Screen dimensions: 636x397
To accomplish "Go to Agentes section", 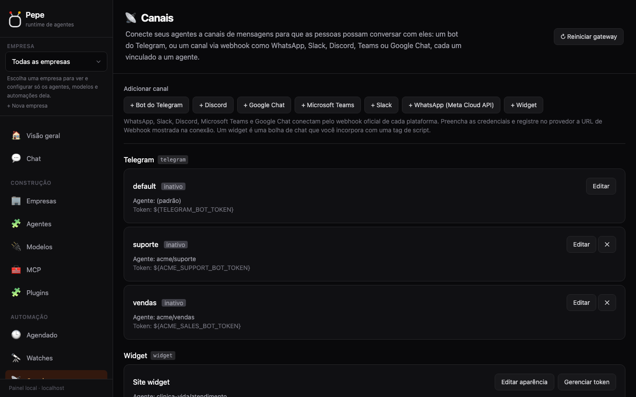I will 56,224.
